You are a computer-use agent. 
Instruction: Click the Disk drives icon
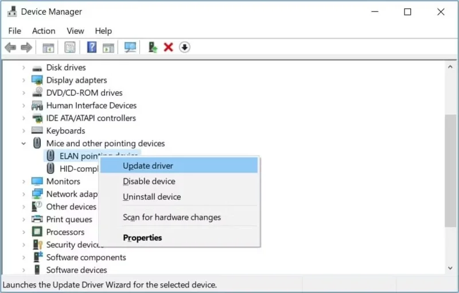(x=37, y=68)
